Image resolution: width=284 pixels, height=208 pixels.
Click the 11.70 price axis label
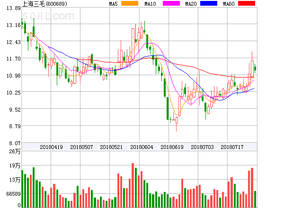[14, 59]
